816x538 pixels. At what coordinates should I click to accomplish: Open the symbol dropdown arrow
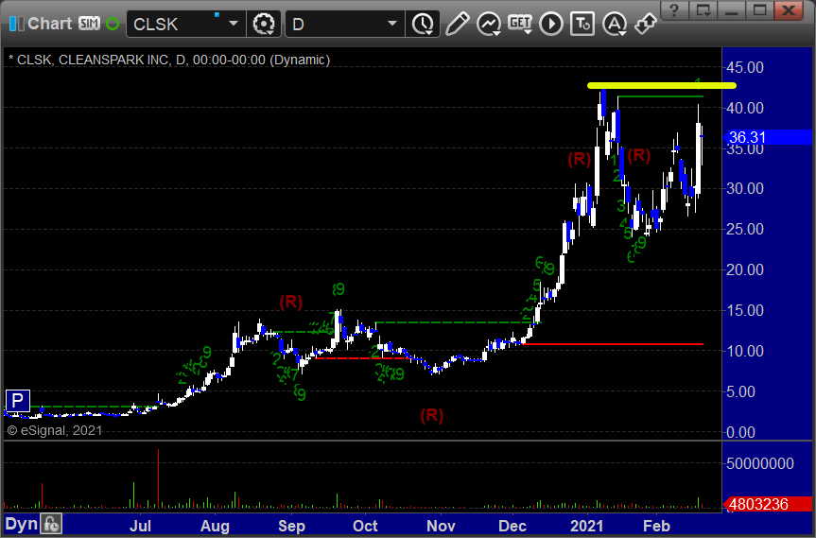click(x=234, y=24)
